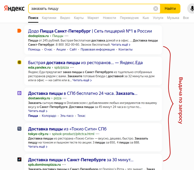This screenshot has height=170, width=194.
Task: Open the Колорадо sitelink
Action: pos(49,116)
